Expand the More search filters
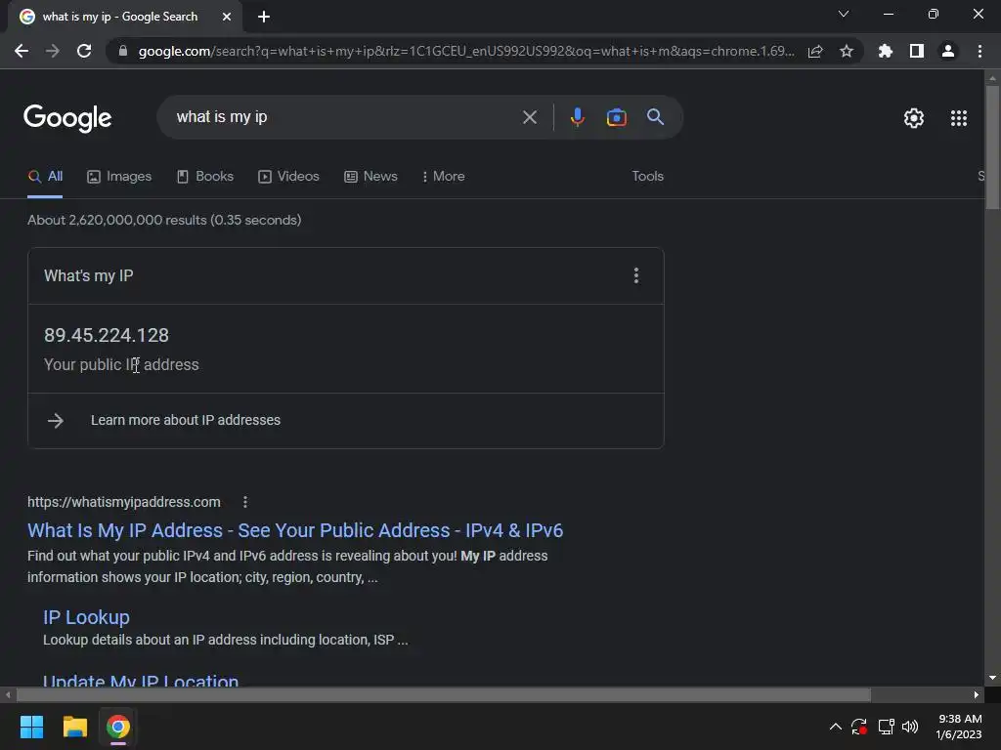This screenshot has width=1001, height=750. coord(444,176)
